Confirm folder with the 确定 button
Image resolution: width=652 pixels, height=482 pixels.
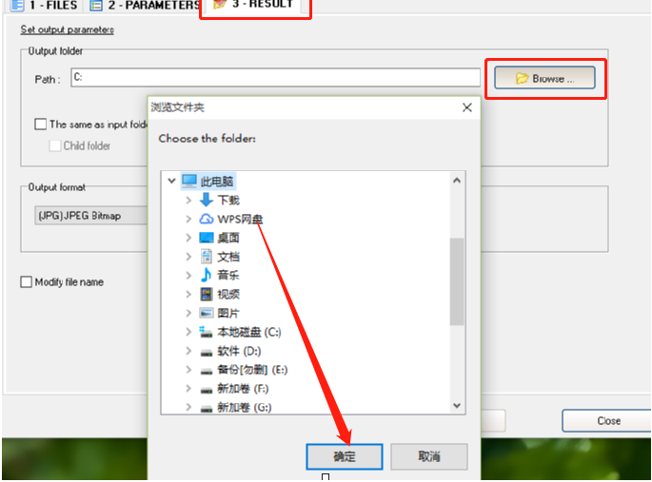(345, 456)
